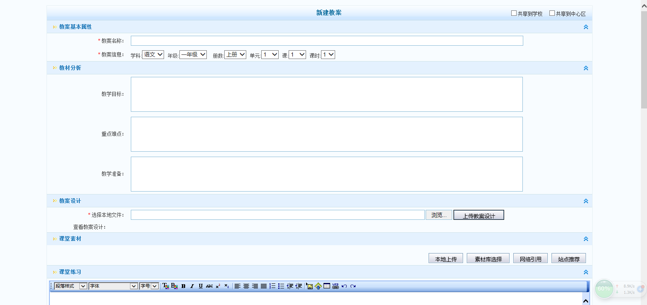This screenshot has height=305, width=647.
Task: Click 上传教案设计 button
Action: (479, 215)
